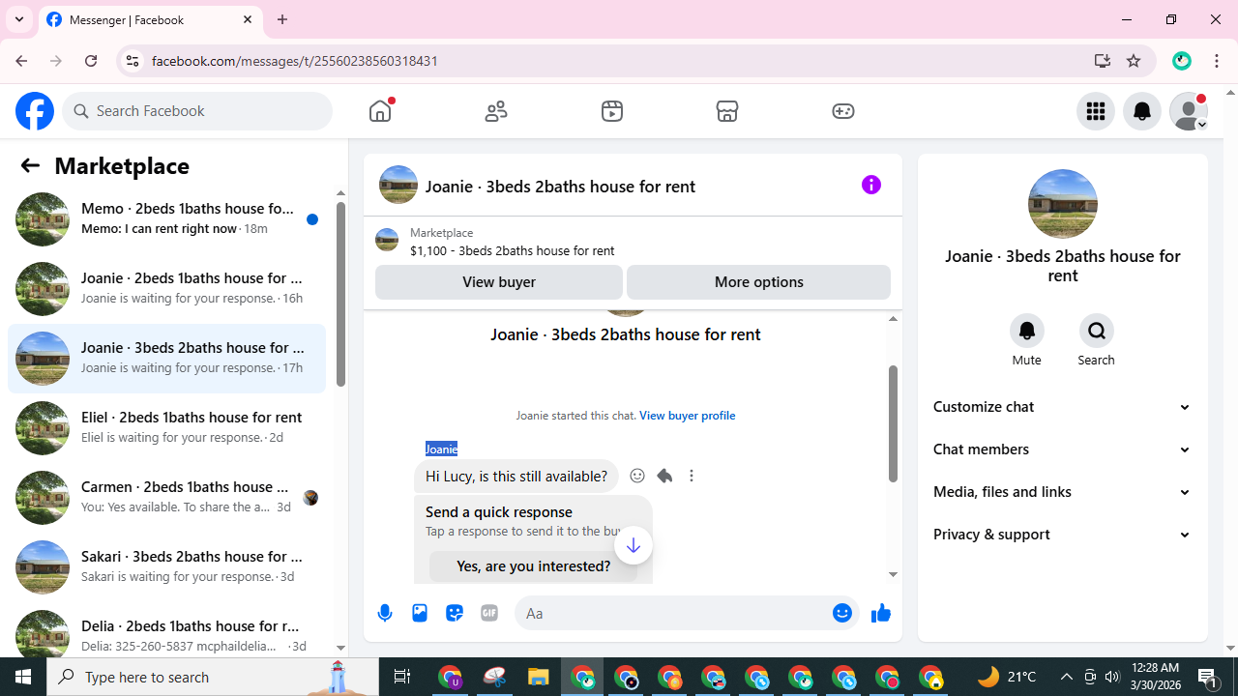Screen dimensions: 1238x696
Task: Expand the Privacy & support section
Action: click(1062, 535)
